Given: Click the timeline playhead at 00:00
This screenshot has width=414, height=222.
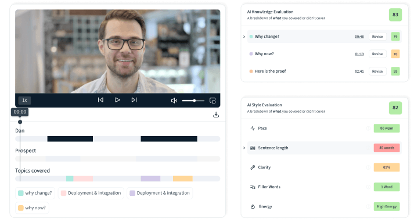Looking at the screenshot, I should pyautogui.click(x=20, y=122).
